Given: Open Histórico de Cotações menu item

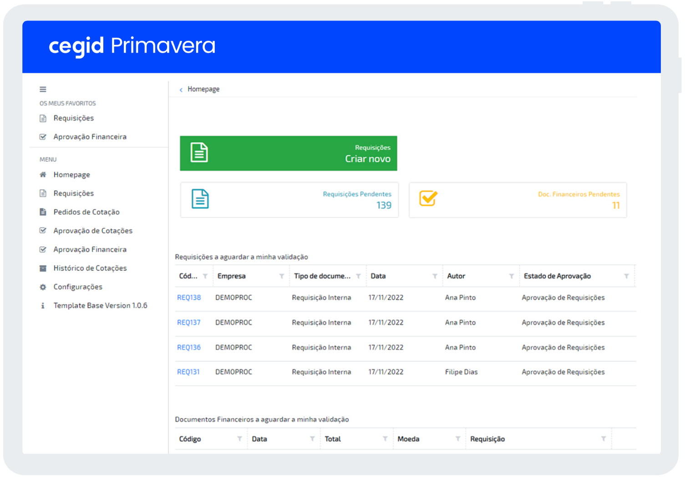Looking at the screenshot, I should click(x=90, y=269).
